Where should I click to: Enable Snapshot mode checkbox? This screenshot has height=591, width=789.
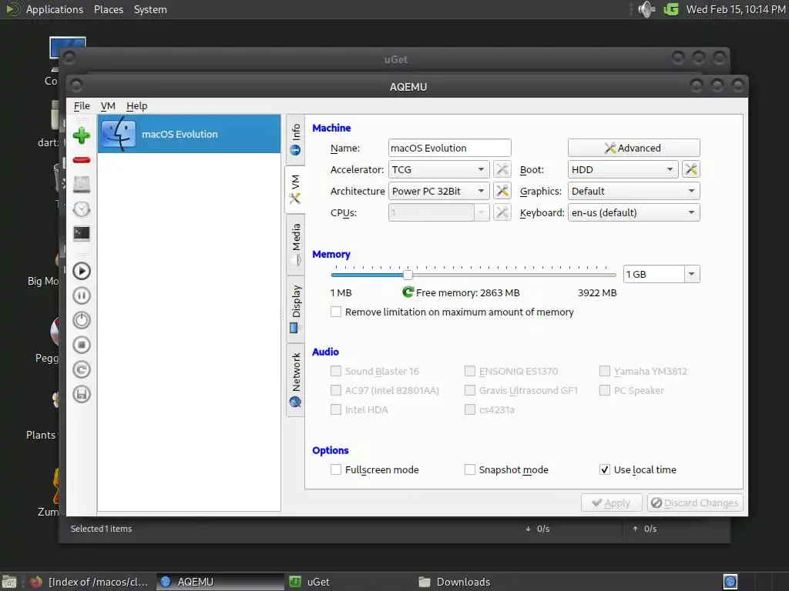469,469
